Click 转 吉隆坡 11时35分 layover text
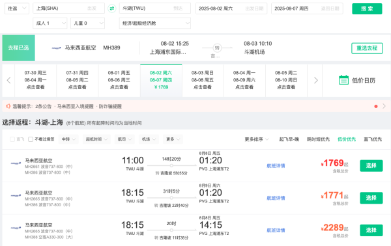This screenshot has width=391, height=246. pos(171,238)
